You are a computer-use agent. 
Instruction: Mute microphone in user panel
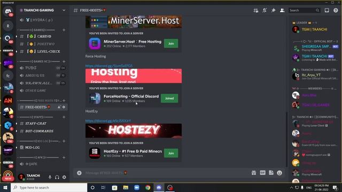pos(50,177)
